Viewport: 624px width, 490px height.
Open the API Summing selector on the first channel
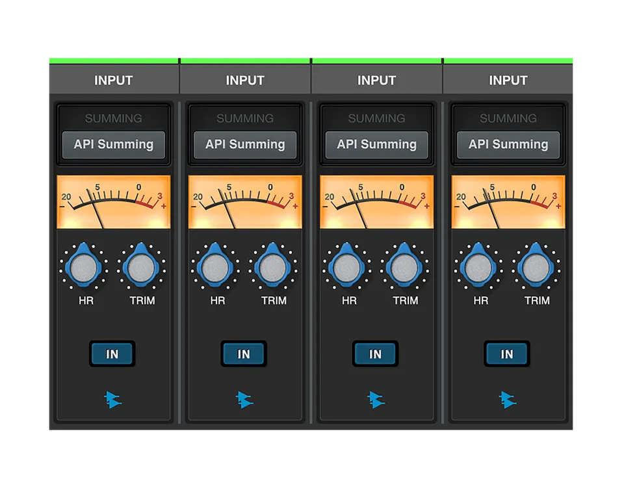click(x=113, y=145)
